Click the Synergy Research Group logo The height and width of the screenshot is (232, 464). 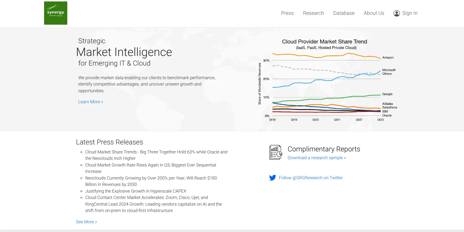coord(56,13)
